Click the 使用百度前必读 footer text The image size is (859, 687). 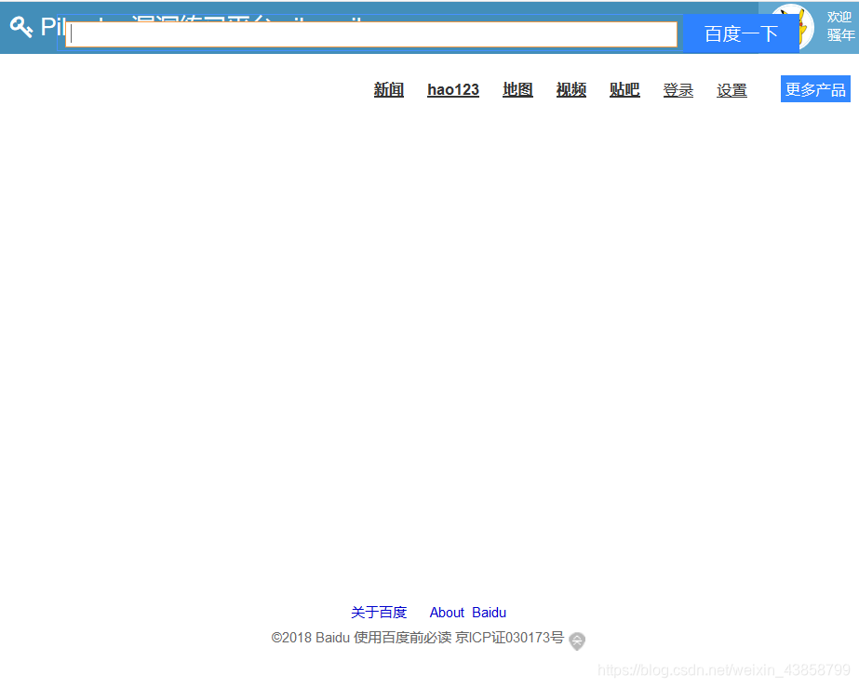[403, 638]
